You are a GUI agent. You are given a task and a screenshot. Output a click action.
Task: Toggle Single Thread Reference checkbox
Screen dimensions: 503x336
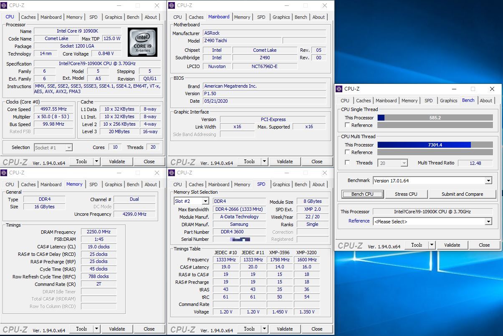tap(347, 125)
